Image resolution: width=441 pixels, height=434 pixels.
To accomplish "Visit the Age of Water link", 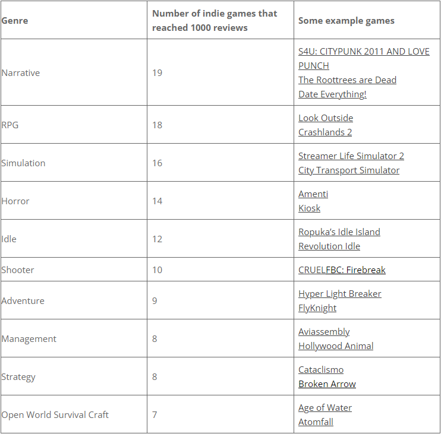I will pyautogui.click(x=325, y=408).
